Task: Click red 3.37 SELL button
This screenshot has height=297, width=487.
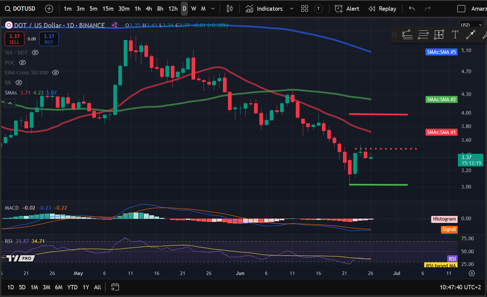Action: 14,39
